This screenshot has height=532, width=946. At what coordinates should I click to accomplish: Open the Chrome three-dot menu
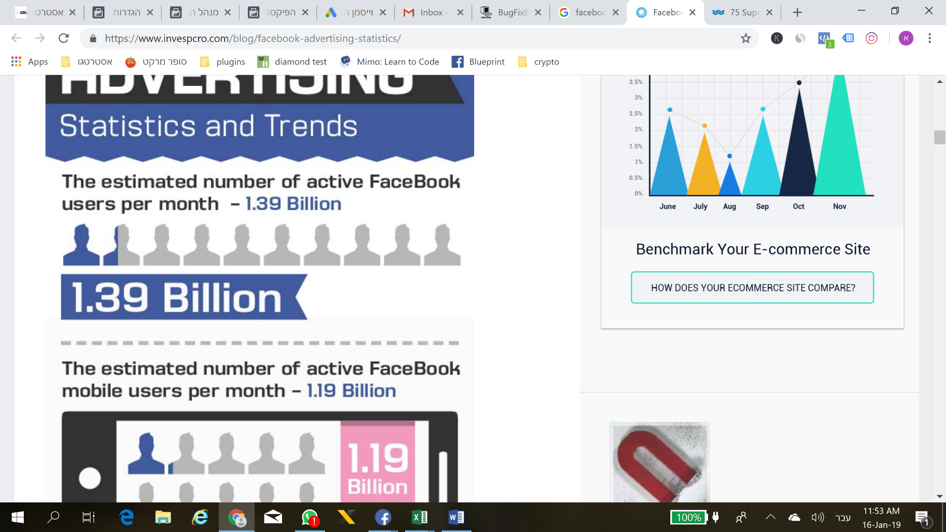(929, 38)
